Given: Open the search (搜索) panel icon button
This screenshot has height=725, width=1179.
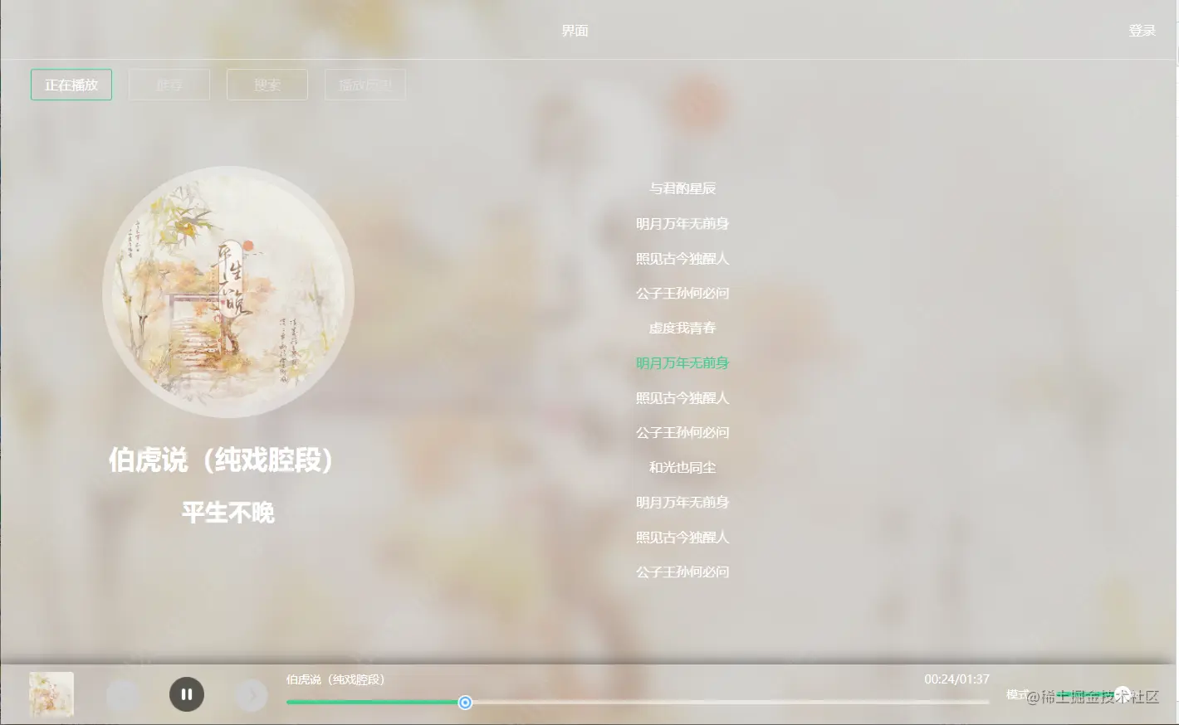Looking at the screenshot, I should pos(267,84).
